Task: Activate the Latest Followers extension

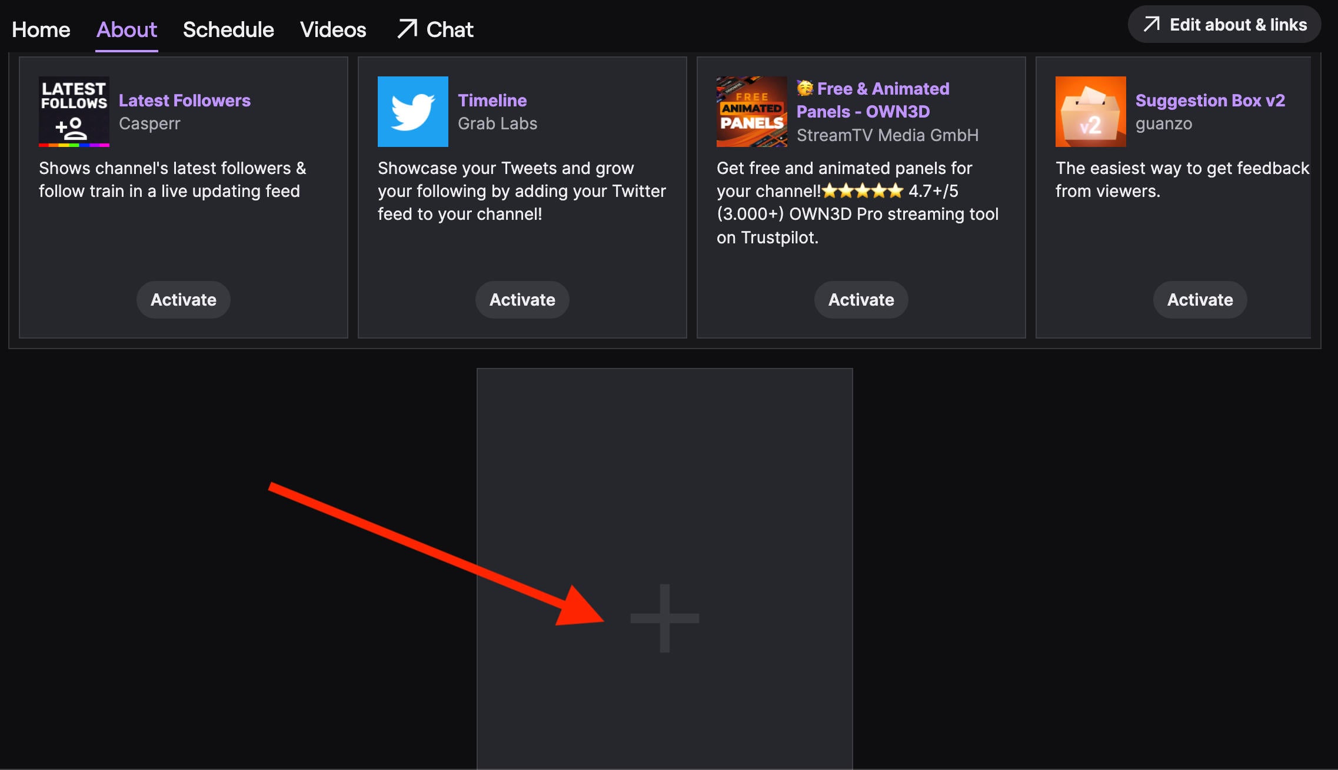Action: pos(184,300)
